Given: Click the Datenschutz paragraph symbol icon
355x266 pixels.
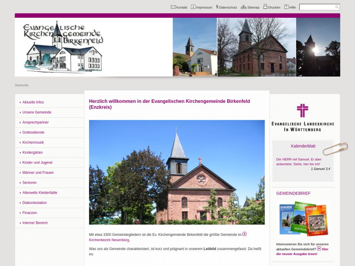Looking at the screenshot, I should coord(217,7).
